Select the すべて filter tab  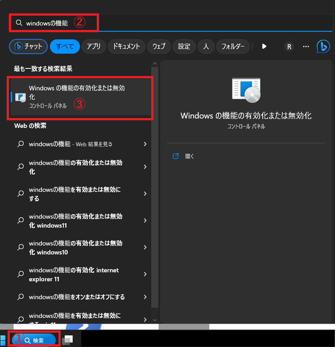(x=65, y=47)
